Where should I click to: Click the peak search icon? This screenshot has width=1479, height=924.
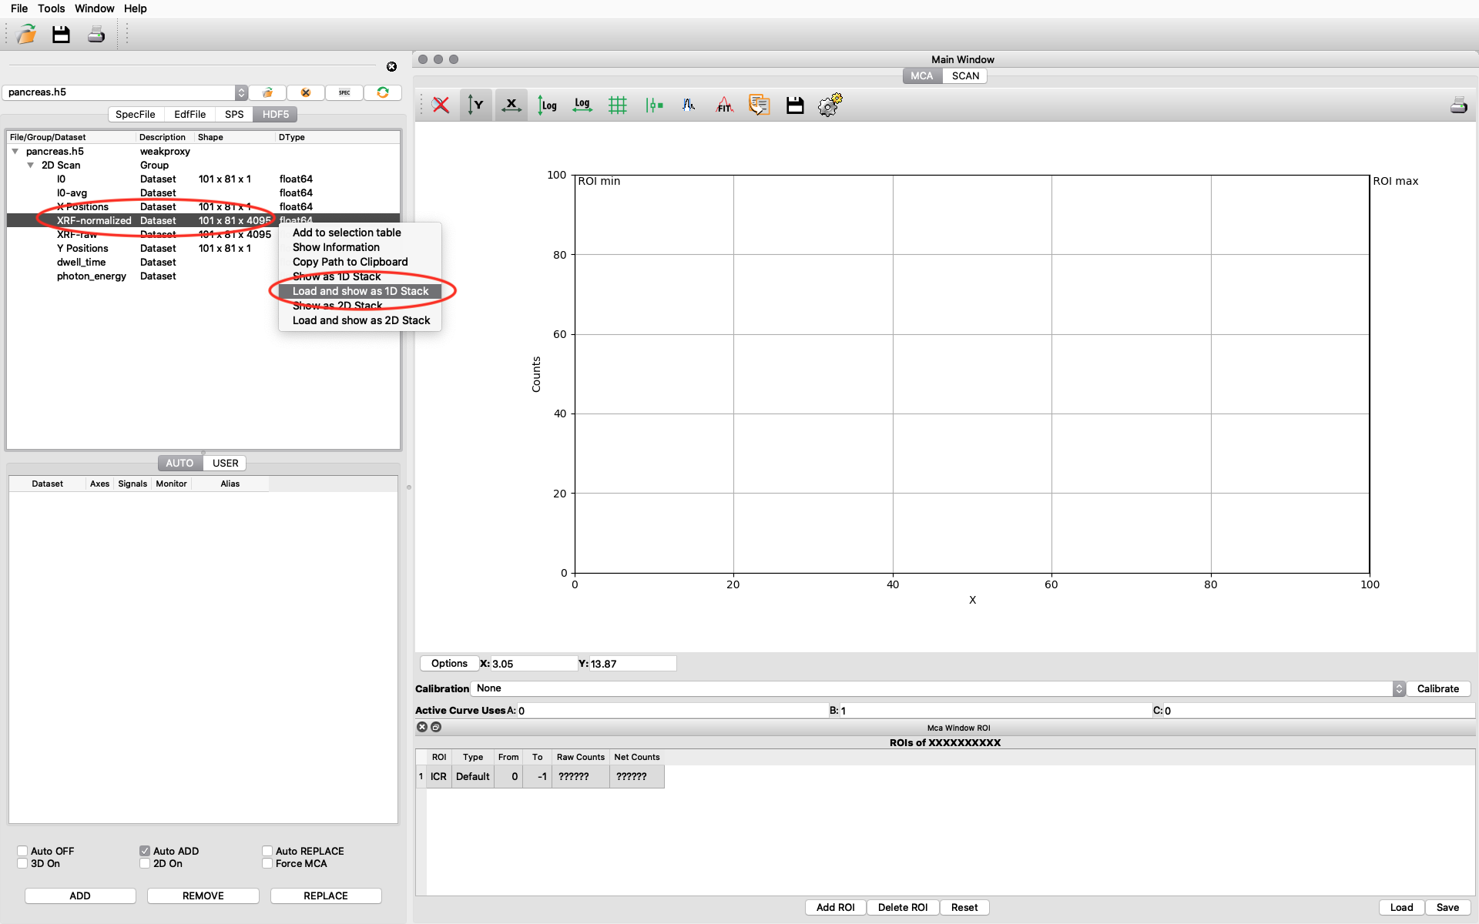[689, 105]
